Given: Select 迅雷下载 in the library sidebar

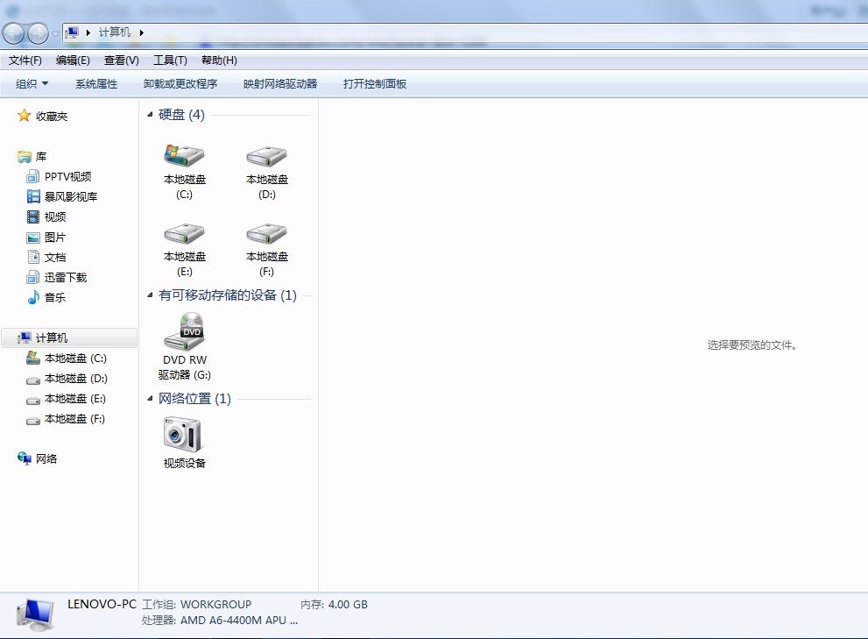Looking at the screenshot, I should pos(66,277).
